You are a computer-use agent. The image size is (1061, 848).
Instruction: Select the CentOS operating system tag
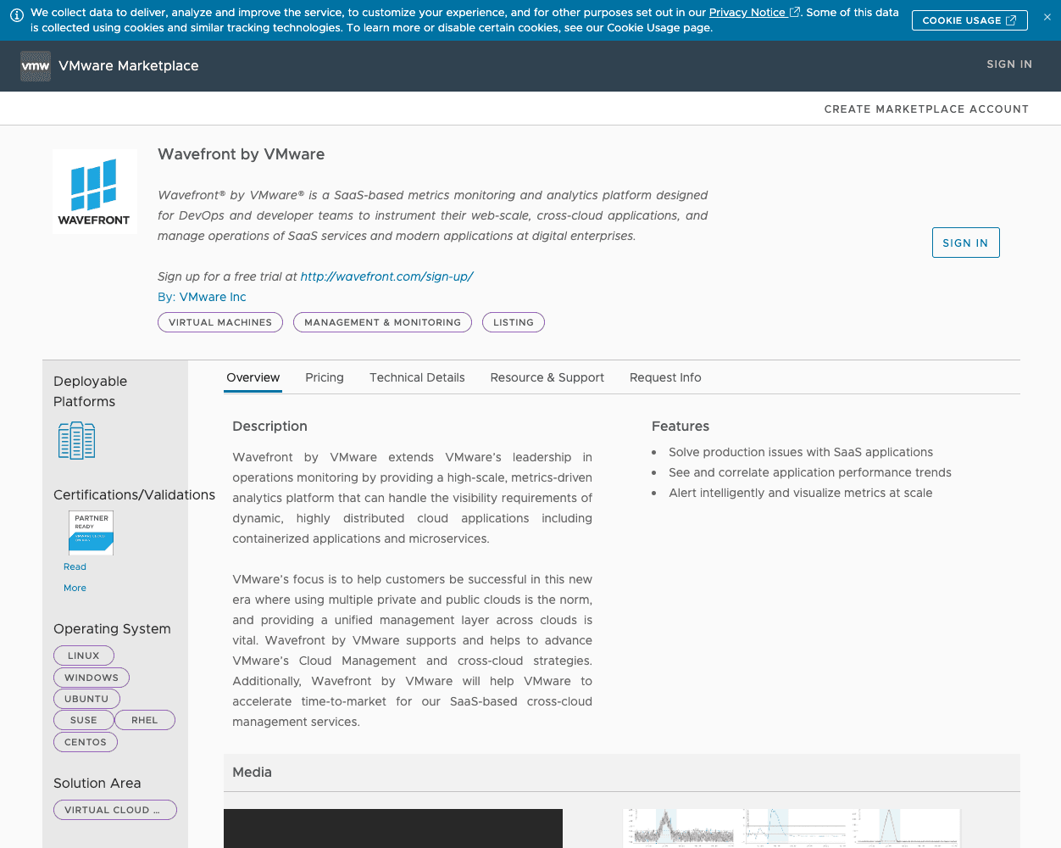coord(86,742)
